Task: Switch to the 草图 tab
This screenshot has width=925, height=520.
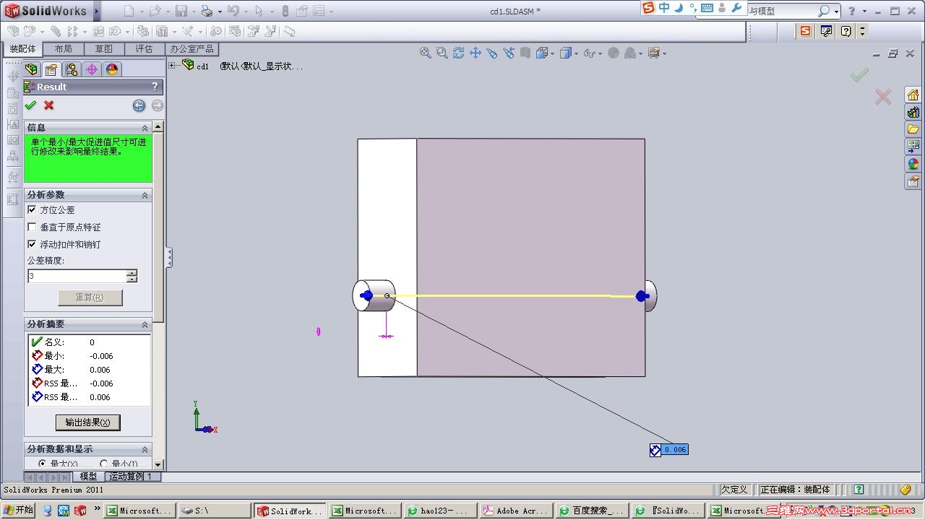Action: click(103, 49)
